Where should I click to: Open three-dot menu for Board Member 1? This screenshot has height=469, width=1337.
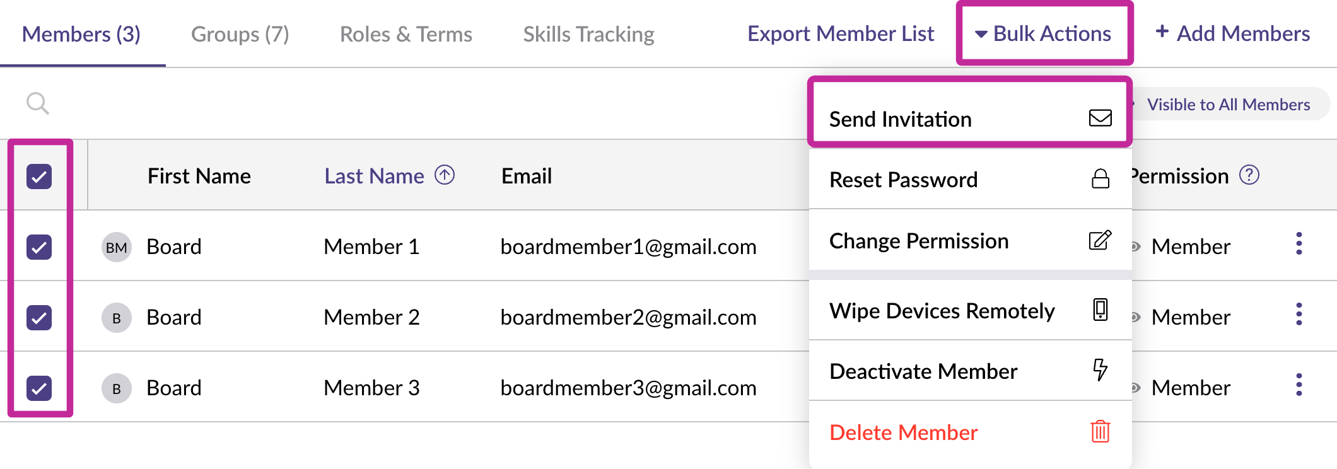pyautogui.click(x=1299, y=243)
